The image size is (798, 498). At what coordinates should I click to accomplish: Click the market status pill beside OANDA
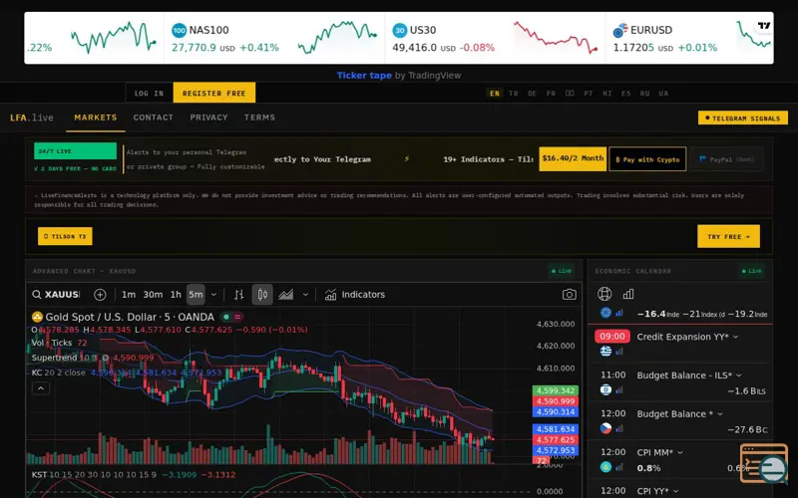(232, 317)
